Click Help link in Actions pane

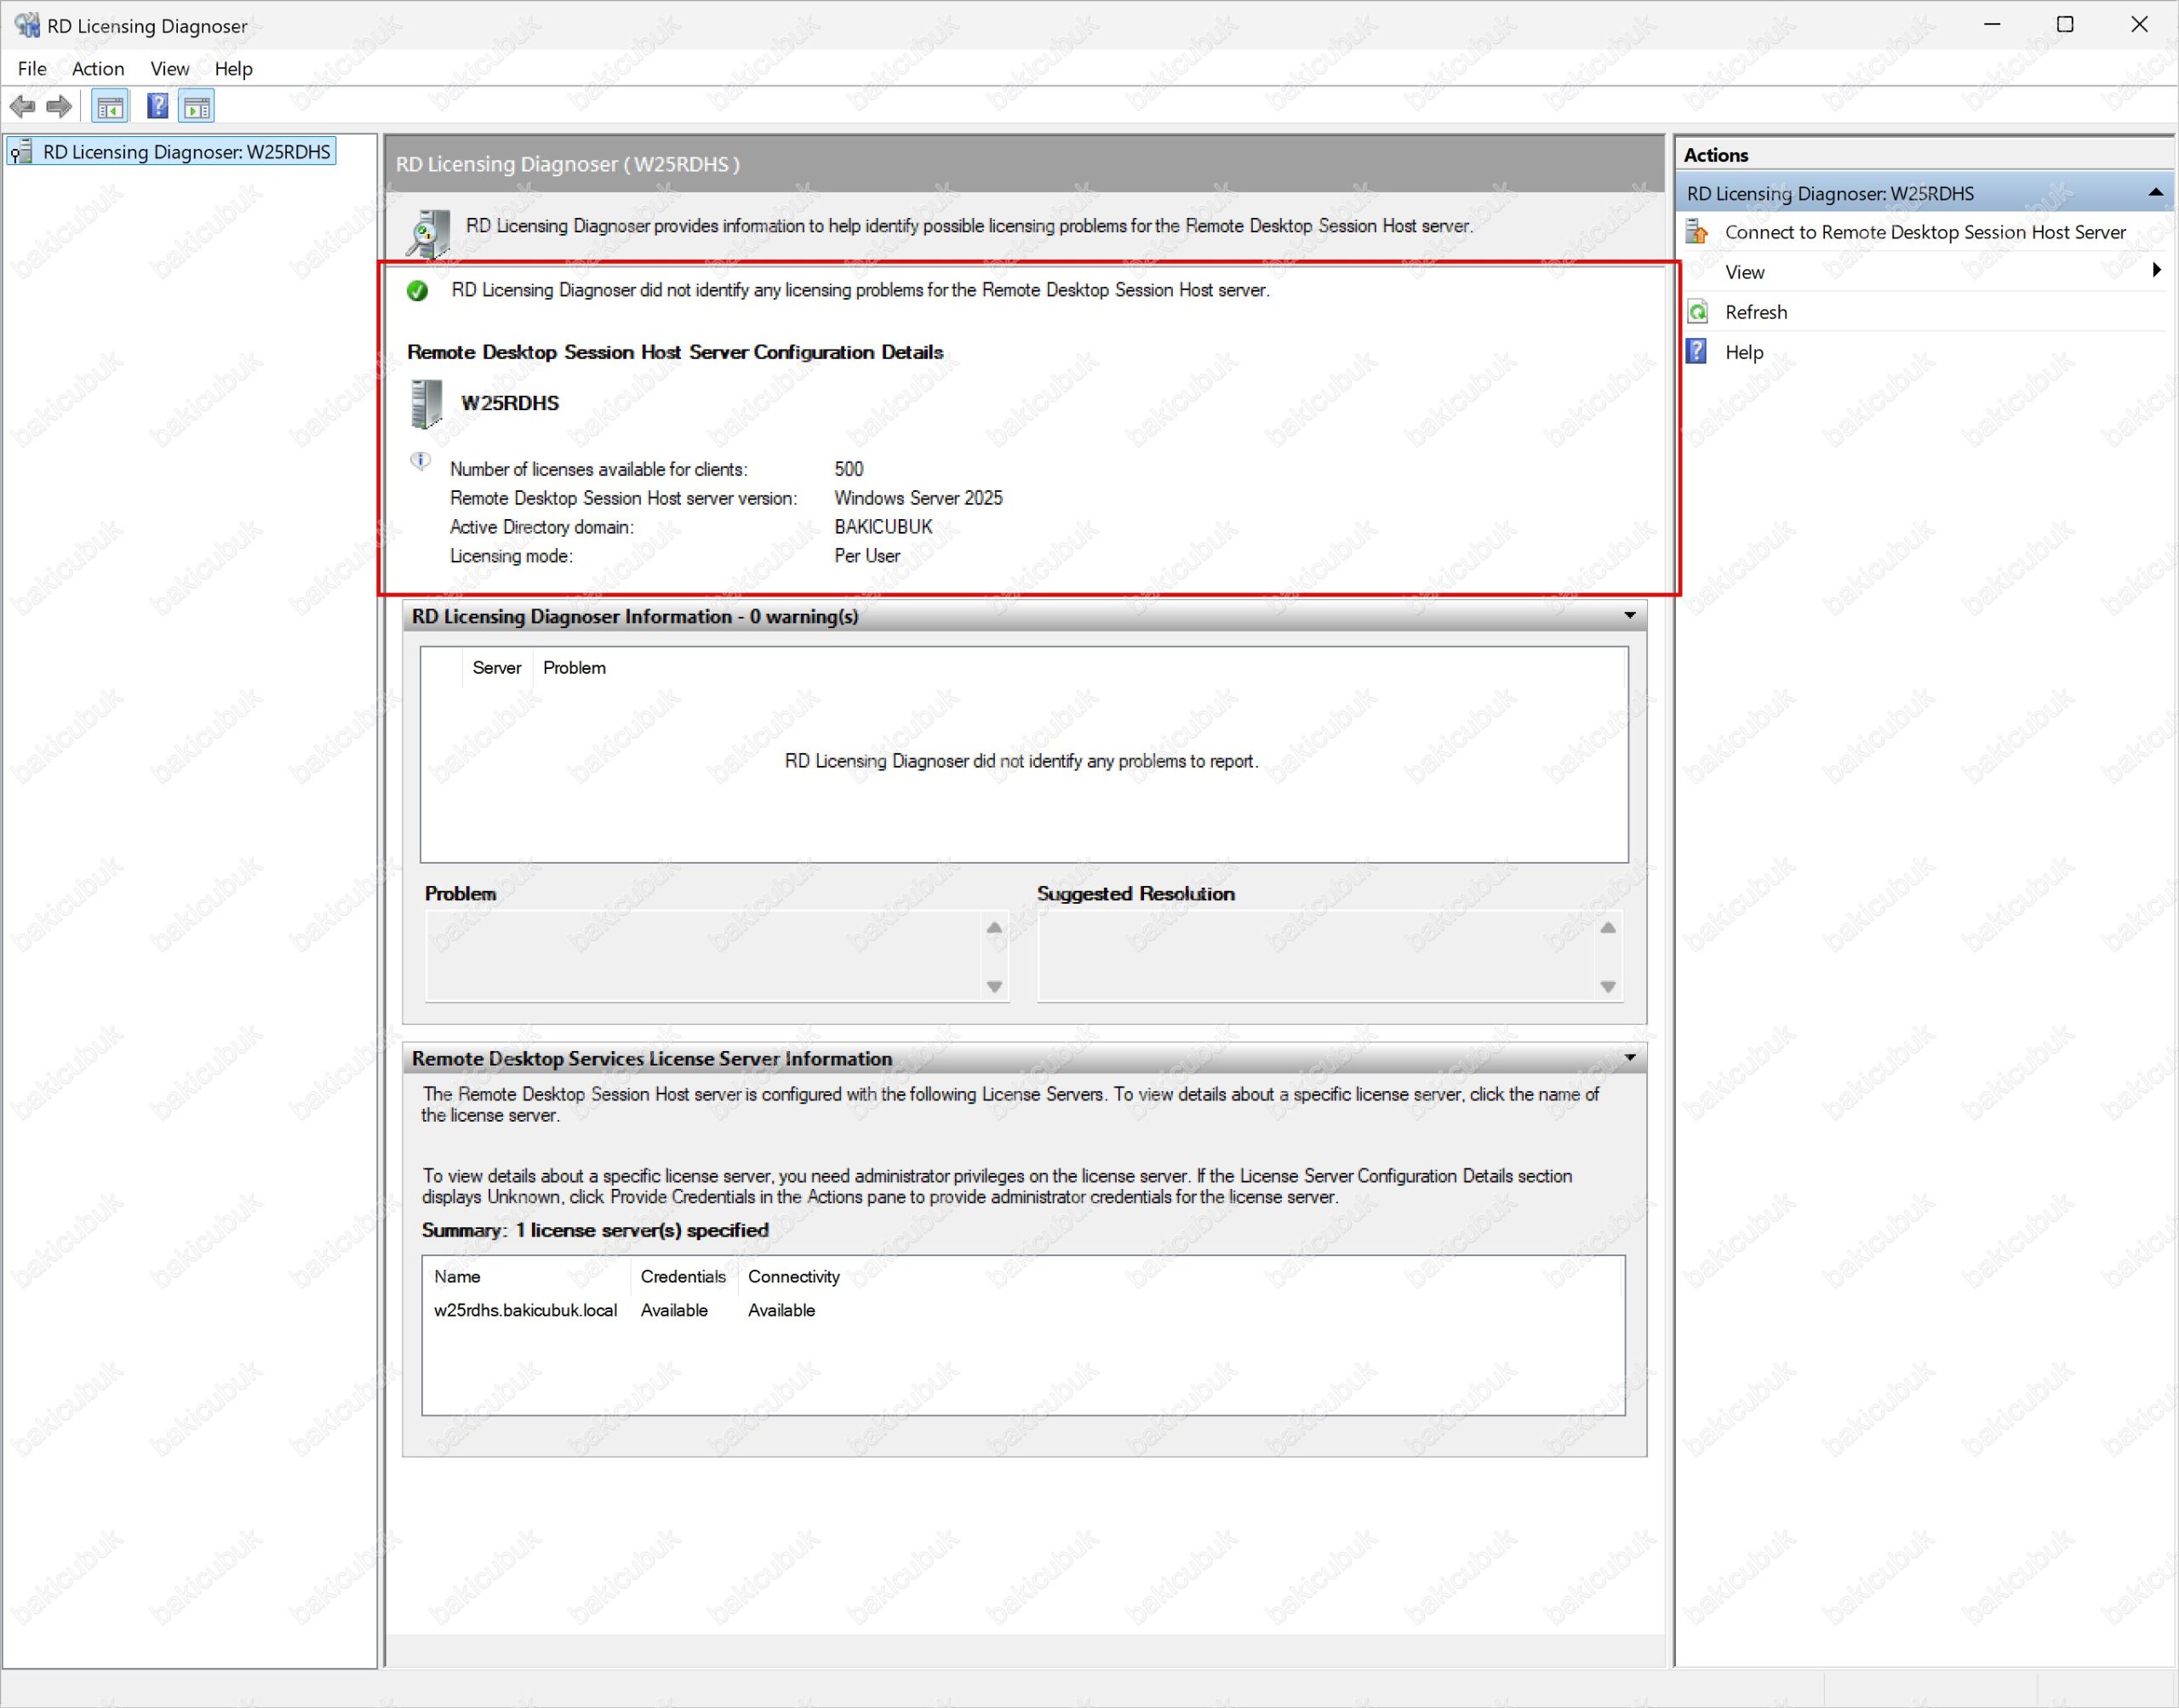click(x=1744, y=352)
